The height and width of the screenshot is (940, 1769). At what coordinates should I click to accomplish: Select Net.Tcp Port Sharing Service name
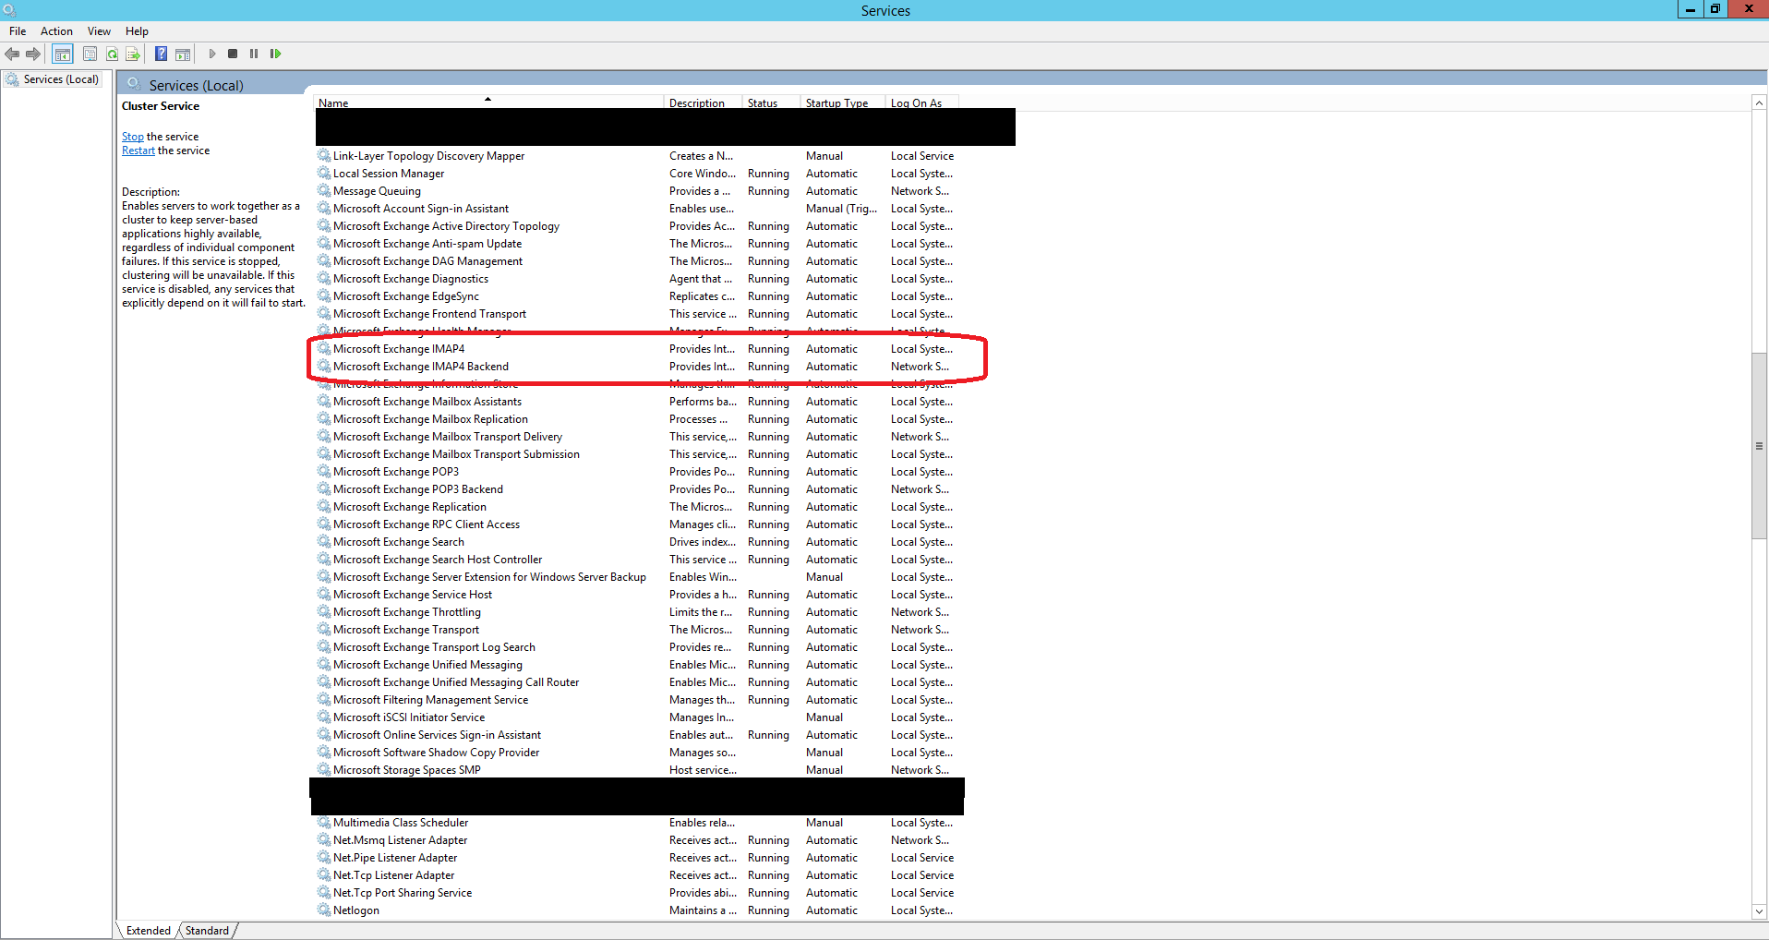click(x=403, y=893)
